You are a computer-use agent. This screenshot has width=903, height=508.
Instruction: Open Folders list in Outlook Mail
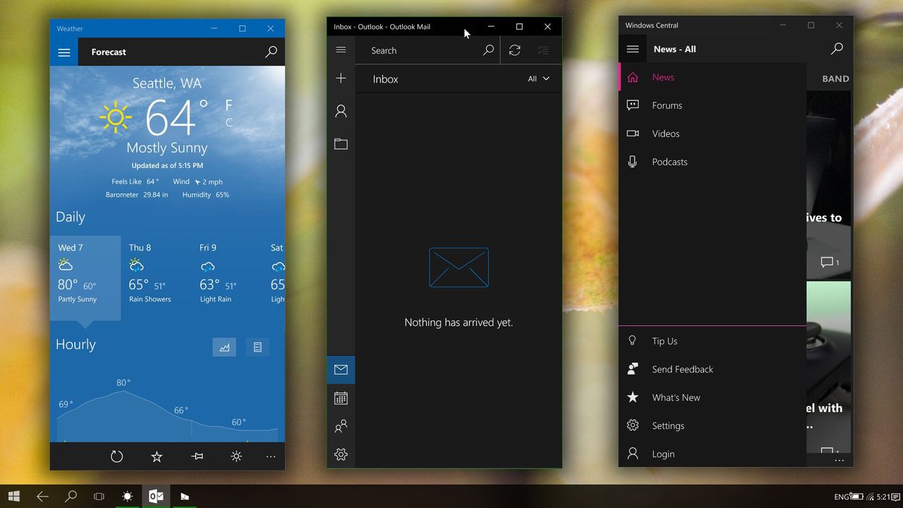tap(341, 144)
